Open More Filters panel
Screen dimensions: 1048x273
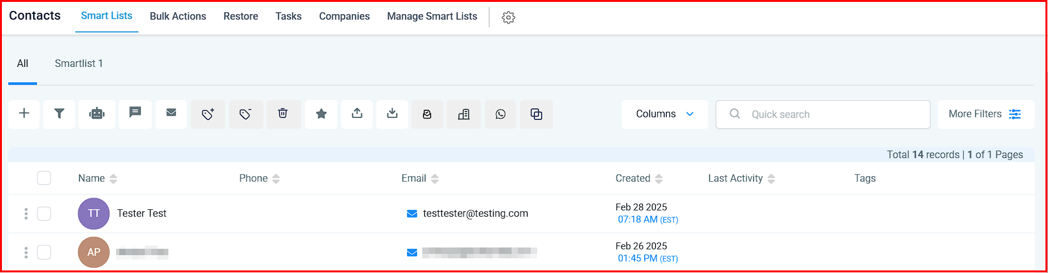coord(985,114)
